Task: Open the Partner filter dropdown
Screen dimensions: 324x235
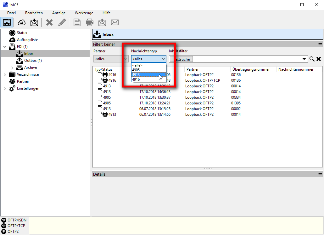Action: [x=111, y=59]
